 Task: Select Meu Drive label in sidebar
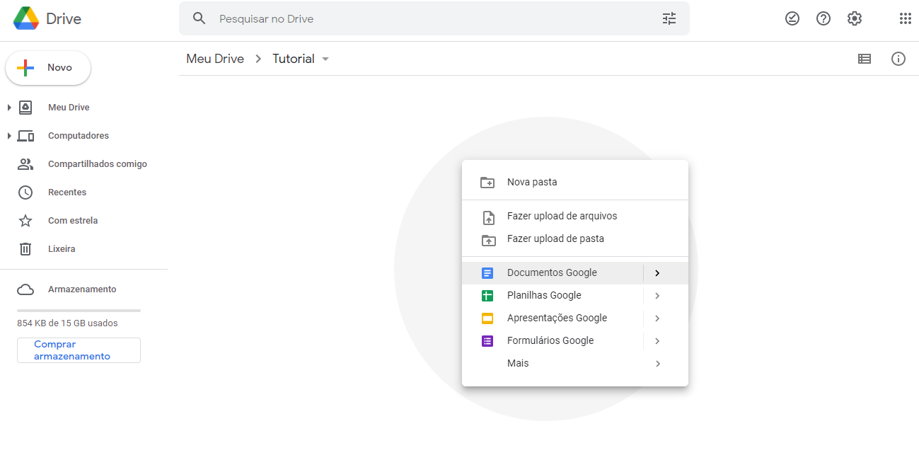tap(69, 108)
